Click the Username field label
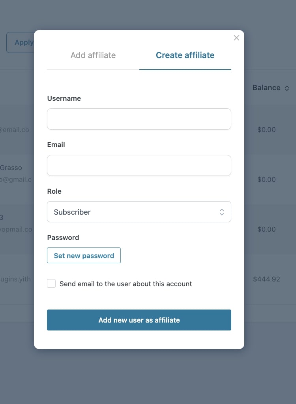The image size is (296, 404). click(64, 98)
